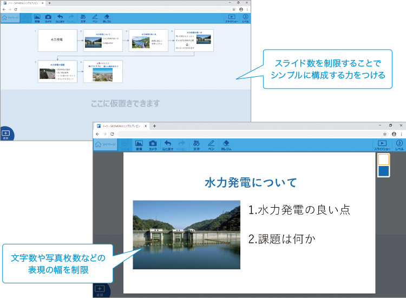406x298 pixels.
Task: Choose the 文字 text tool in the slide editor window
Action: (196, 144)
